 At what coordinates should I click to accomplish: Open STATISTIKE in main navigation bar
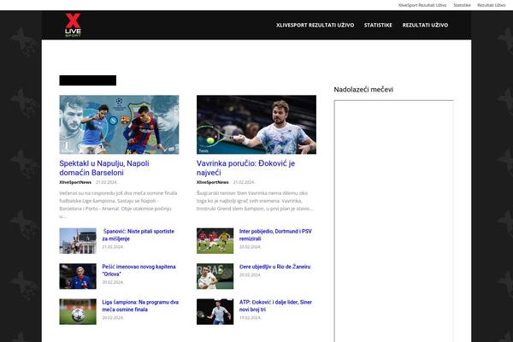click(378, 25)
